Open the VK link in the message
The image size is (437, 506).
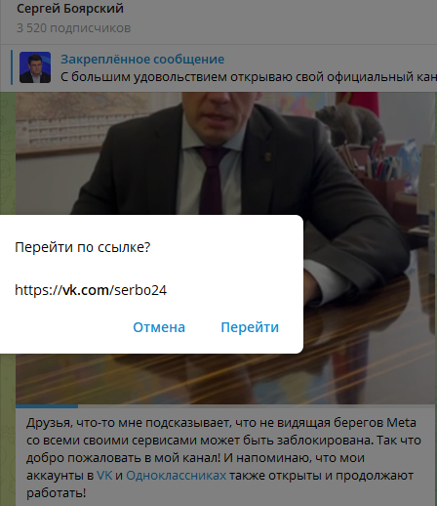click(104, 476)
